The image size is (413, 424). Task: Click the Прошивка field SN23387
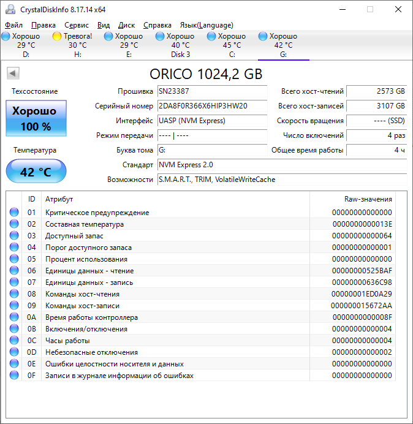coord(212,91)
